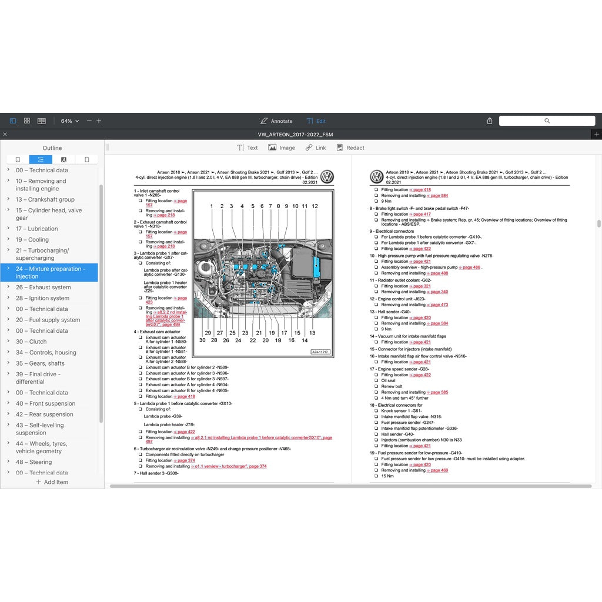Zoom out with the minus button
The height and width of the screenshot is (602, 602).
[89, 121]
